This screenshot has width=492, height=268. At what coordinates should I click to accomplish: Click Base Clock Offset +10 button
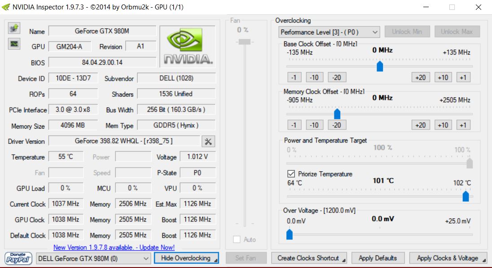[x=443, y=78]
